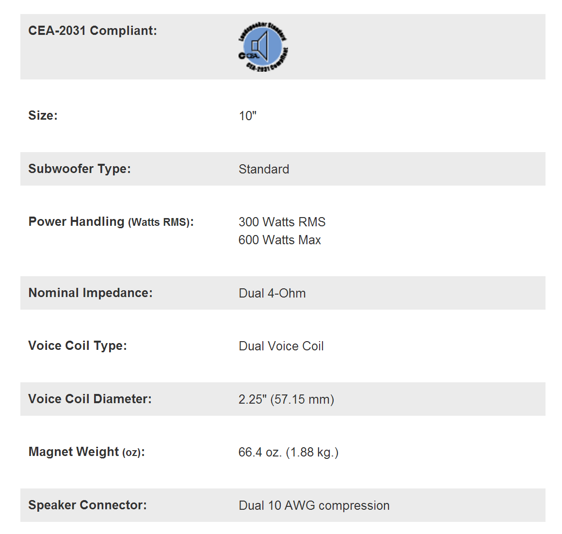Click the "Voice Coil Type:" label
The image size is (562, 534).
click(78, 346)
